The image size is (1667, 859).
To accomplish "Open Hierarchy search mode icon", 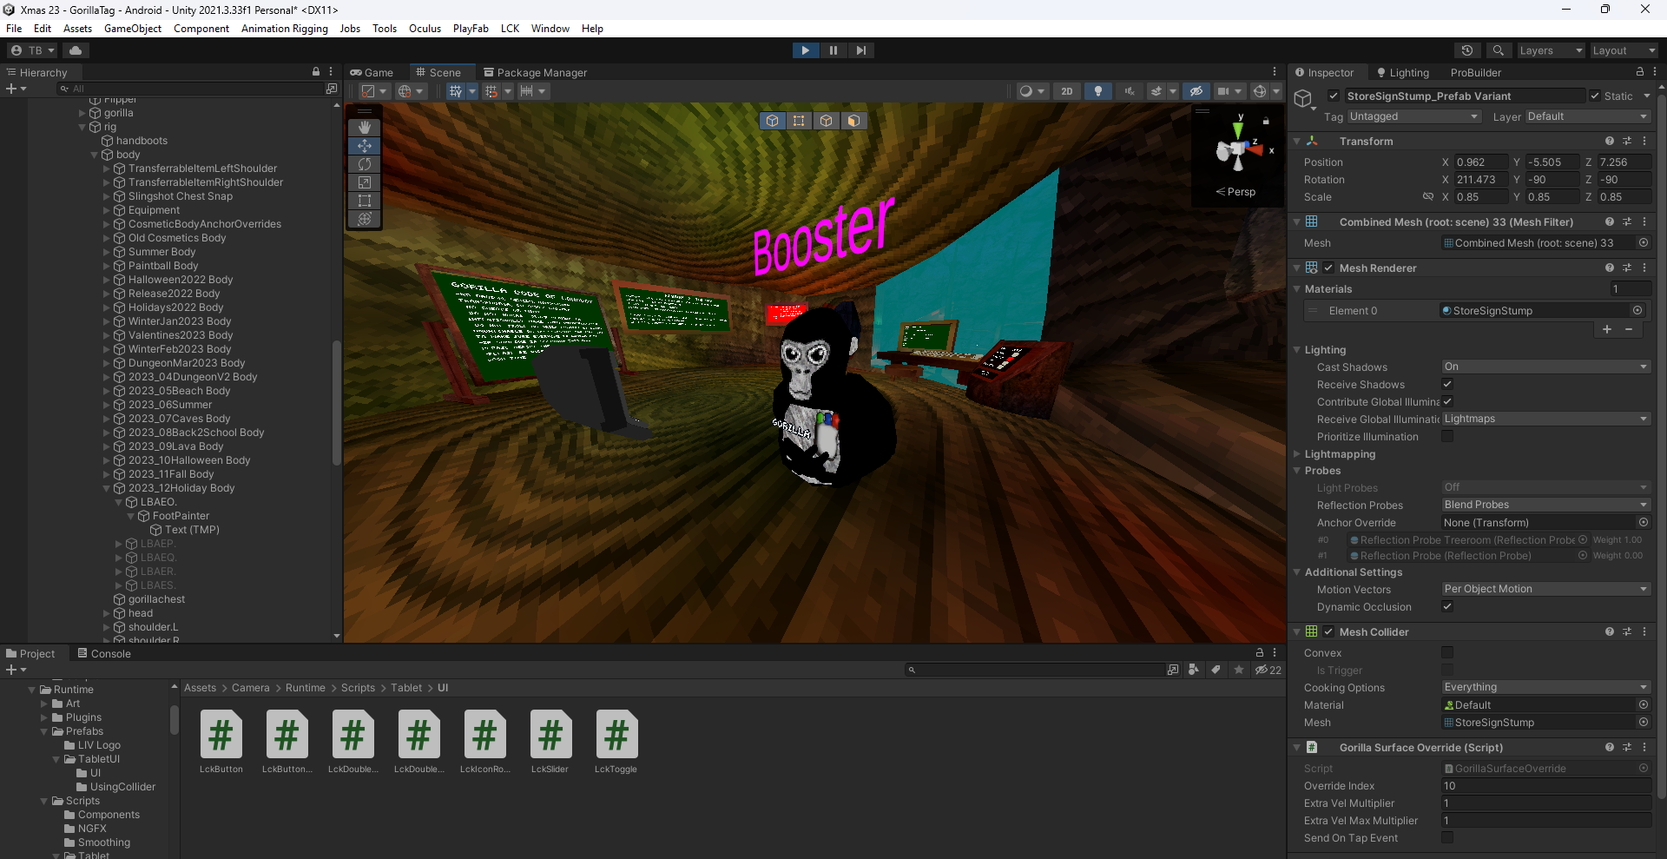I will coord(332,89).
